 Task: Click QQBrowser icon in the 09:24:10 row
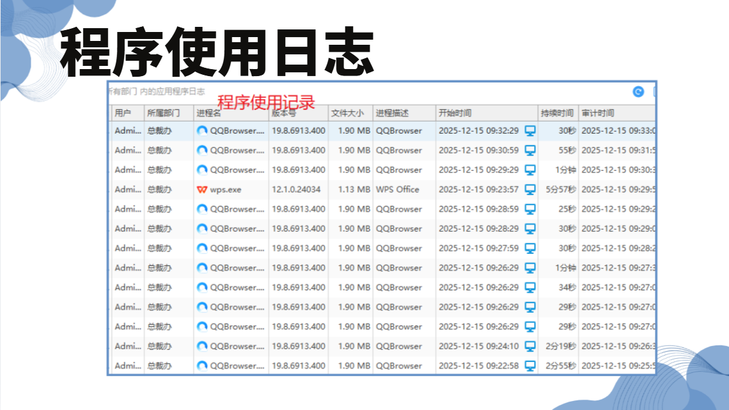tap(202, 346)
